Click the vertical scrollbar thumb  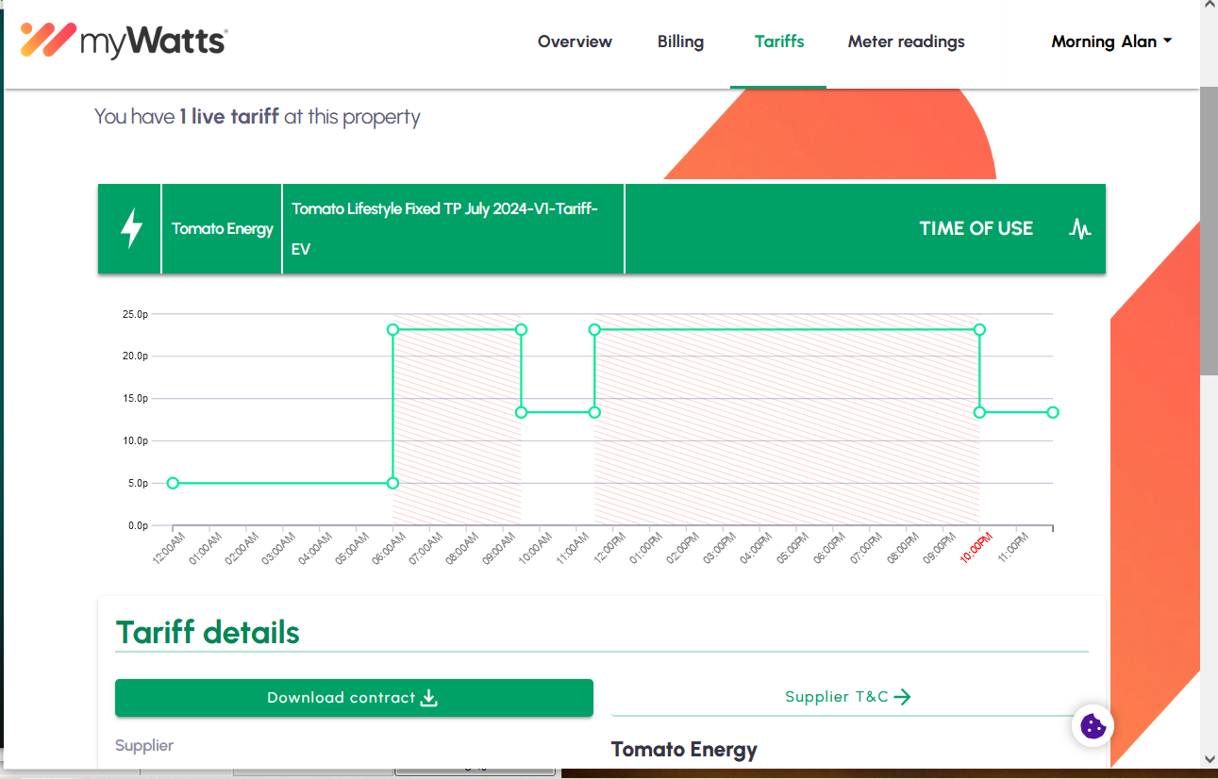pyautogui.click(x=1209, y=231)
